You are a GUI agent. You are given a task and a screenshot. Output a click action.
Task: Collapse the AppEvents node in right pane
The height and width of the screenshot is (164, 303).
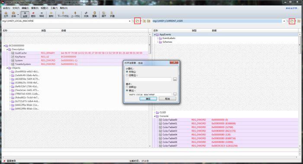pos(155,35)
